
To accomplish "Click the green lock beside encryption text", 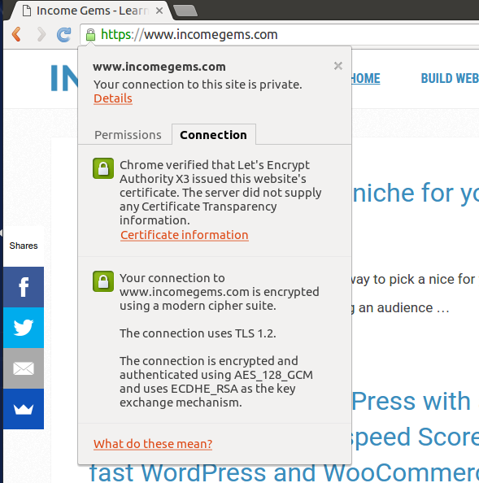I will point(103,281).
